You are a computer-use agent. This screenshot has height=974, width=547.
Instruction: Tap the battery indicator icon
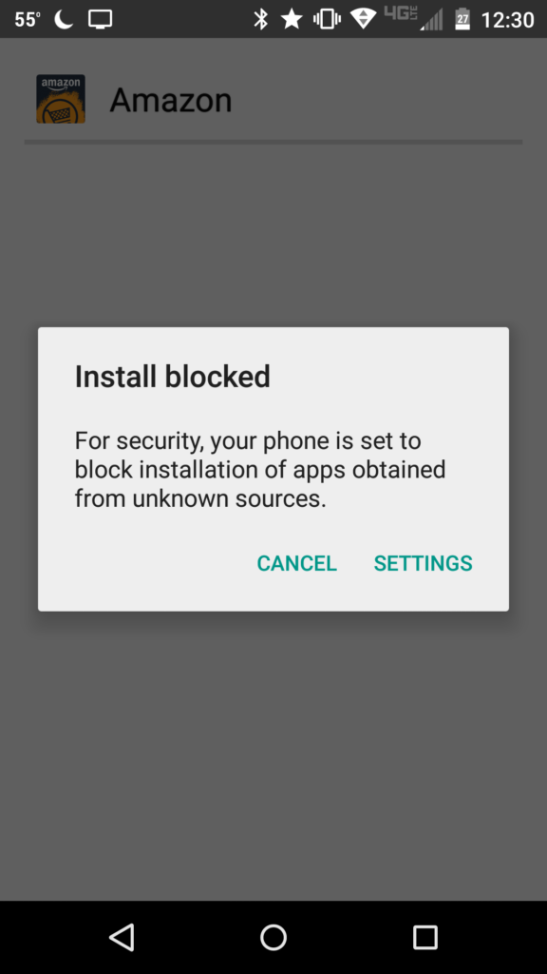click(x=462, y=19)
